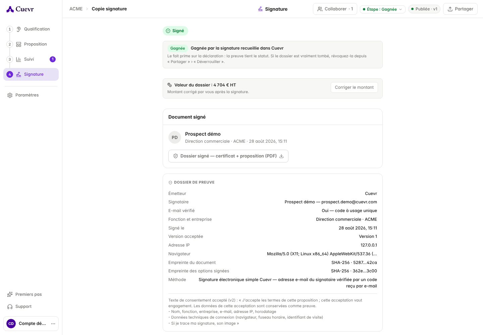This screenshot has width=483, height=335.
Task: Click the Dossier de preuve shield icon
Action: click(x=170, y=183)
